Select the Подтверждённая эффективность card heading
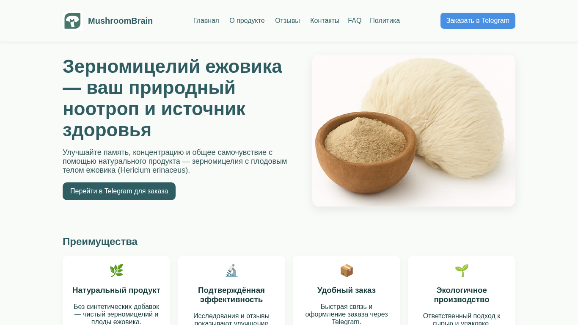The image size is (578, 325). click(231, 295)
